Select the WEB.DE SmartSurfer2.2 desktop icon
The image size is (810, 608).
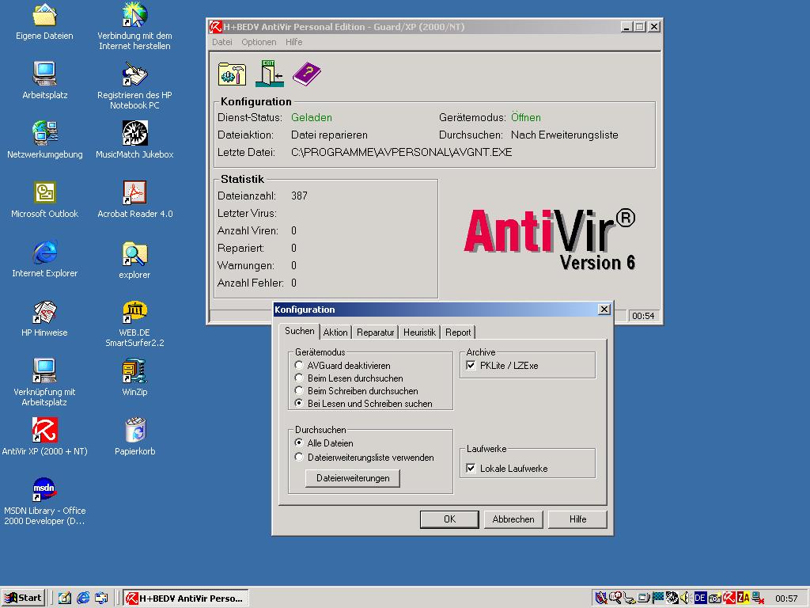[x=134, y=324]
